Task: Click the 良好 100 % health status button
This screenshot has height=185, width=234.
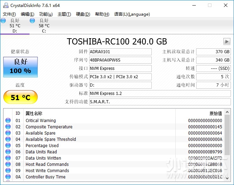Action: 20,67
